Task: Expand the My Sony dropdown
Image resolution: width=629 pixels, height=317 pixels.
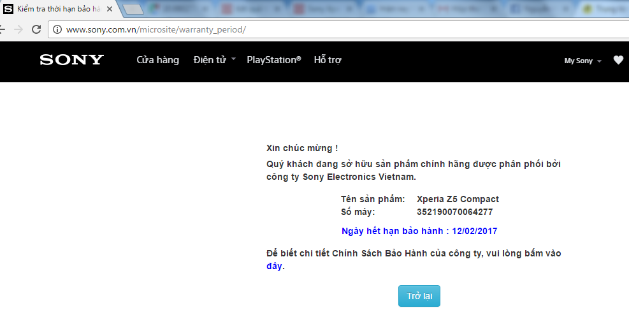Action: tap(583, 61)
